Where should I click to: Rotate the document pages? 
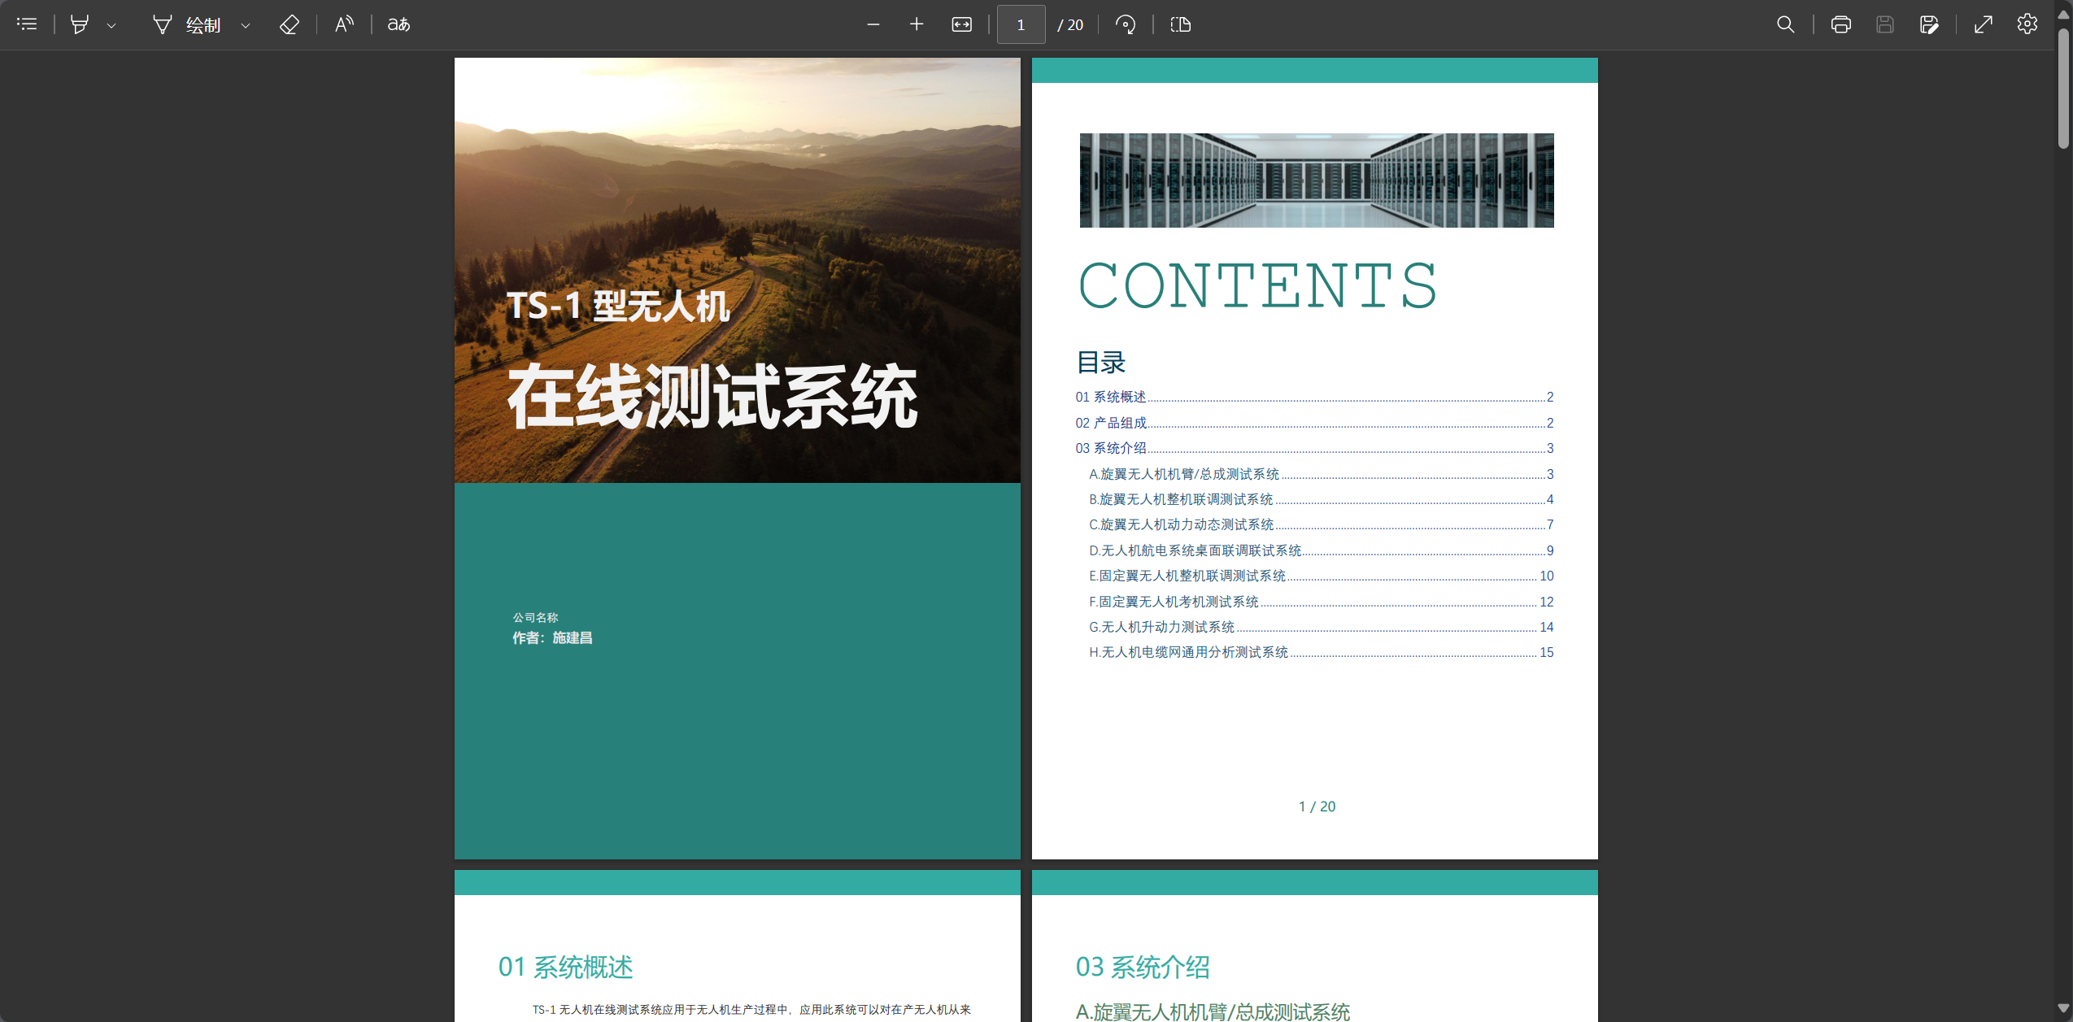[1126, 24]
